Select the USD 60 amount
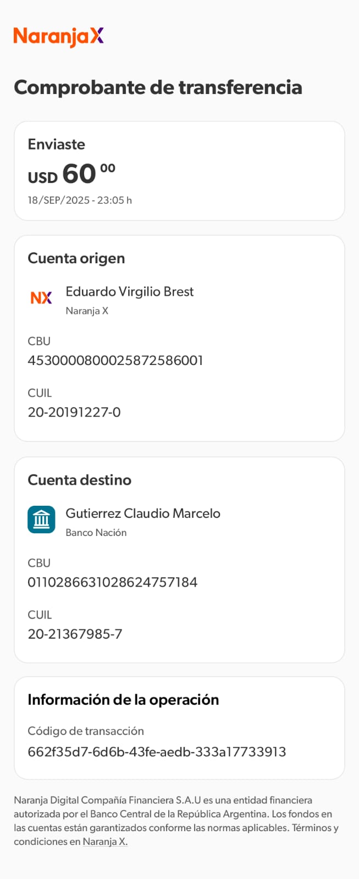 coord(72,174)
